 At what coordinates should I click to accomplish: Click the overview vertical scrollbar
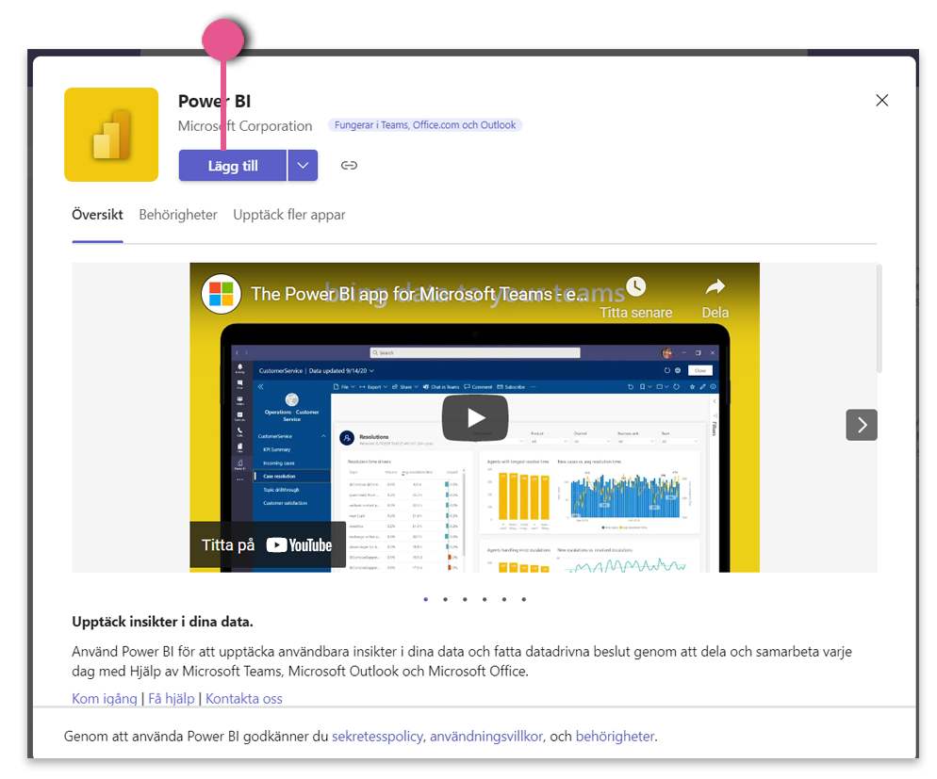pyautogui.click(x=879, y=319)
